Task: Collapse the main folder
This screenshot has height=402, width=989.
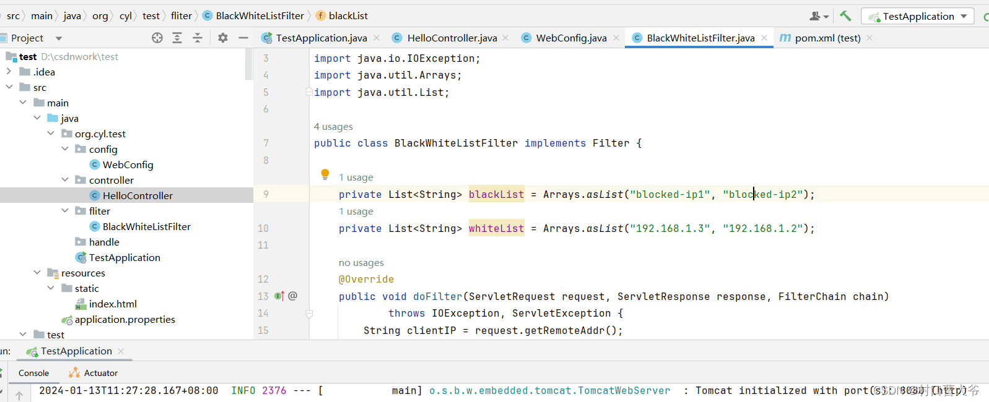Action: point(23,103)
